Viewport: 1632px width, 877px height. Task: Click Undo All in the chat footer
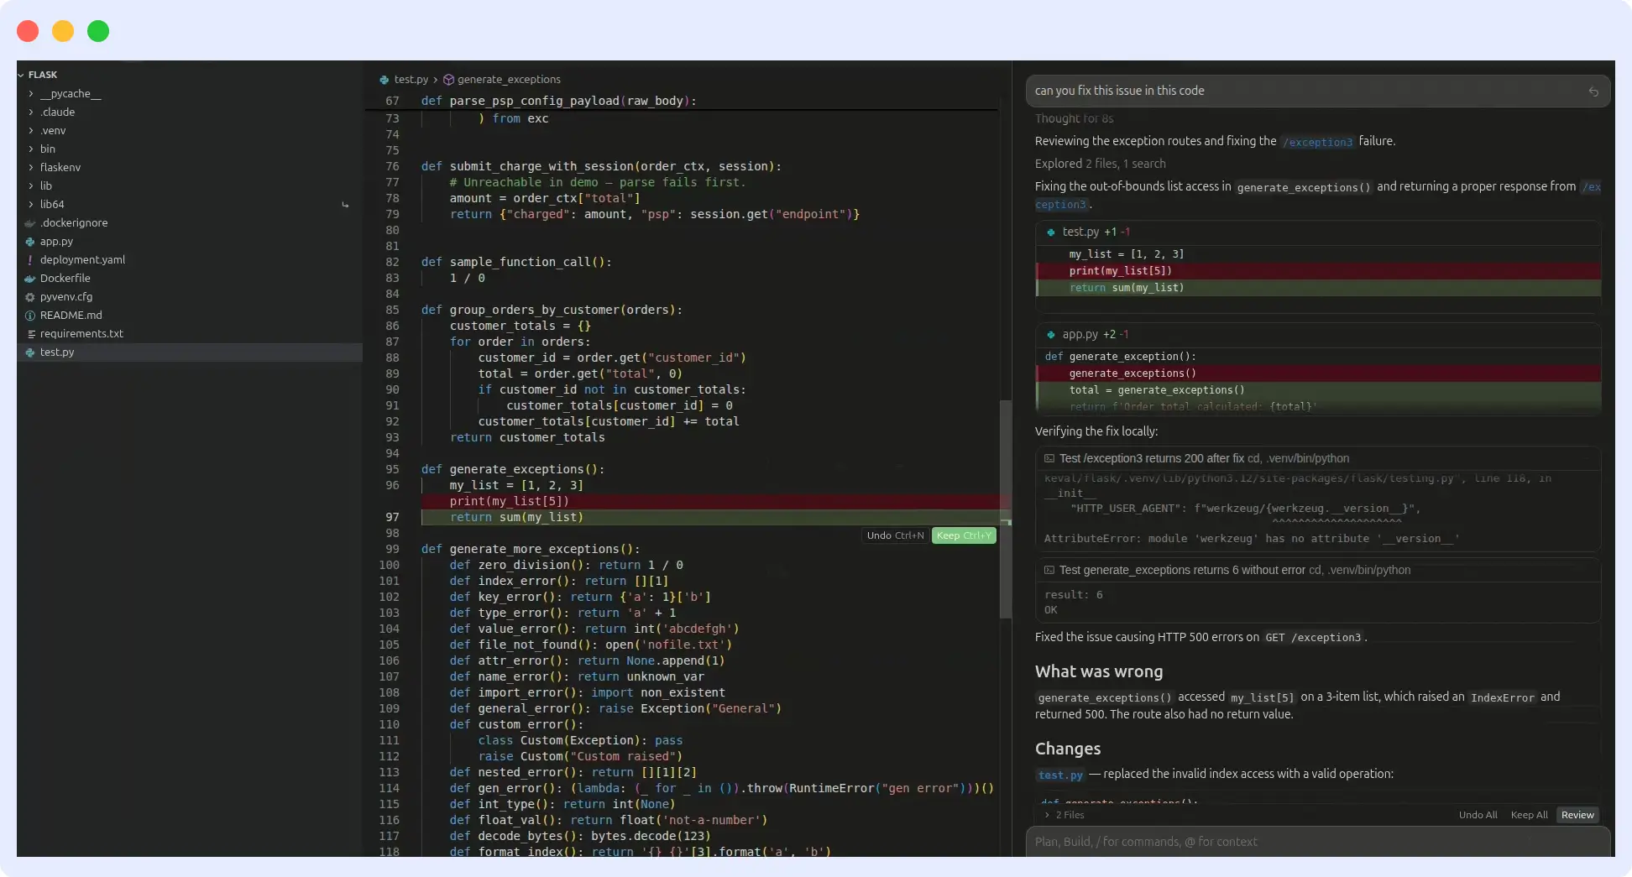point(1478,815)
